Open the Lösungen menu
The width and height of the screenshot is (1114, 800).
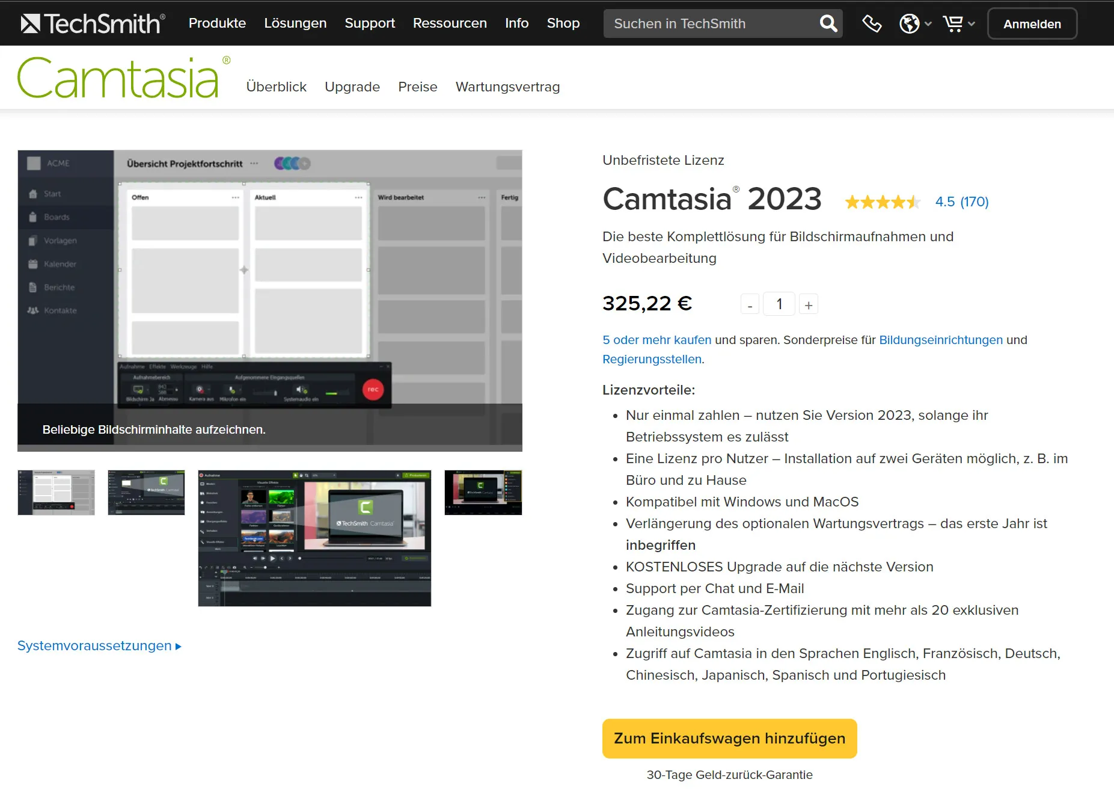[295, 23]
